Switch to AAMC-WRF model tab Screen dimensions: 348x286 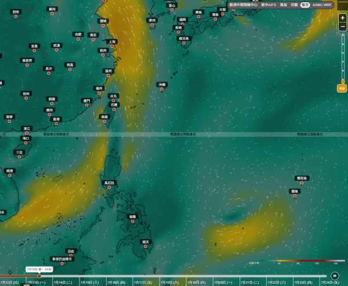coord(322,5)
